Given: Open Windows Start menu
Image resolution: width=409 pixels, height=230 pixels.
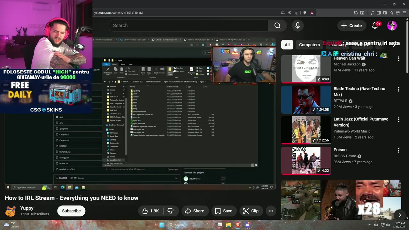Looking at the screenshot, I should [x=162, y=225].
